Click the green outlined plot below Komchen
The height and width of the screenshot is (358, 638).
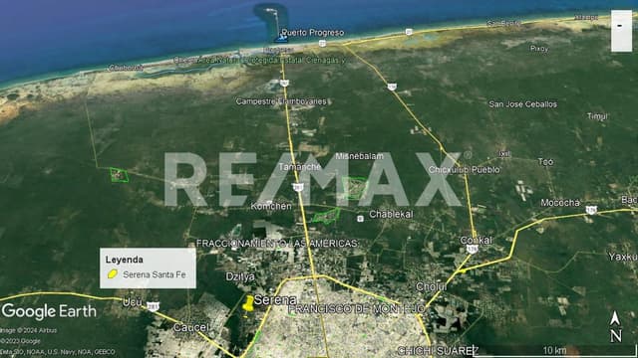coord(326,216)
